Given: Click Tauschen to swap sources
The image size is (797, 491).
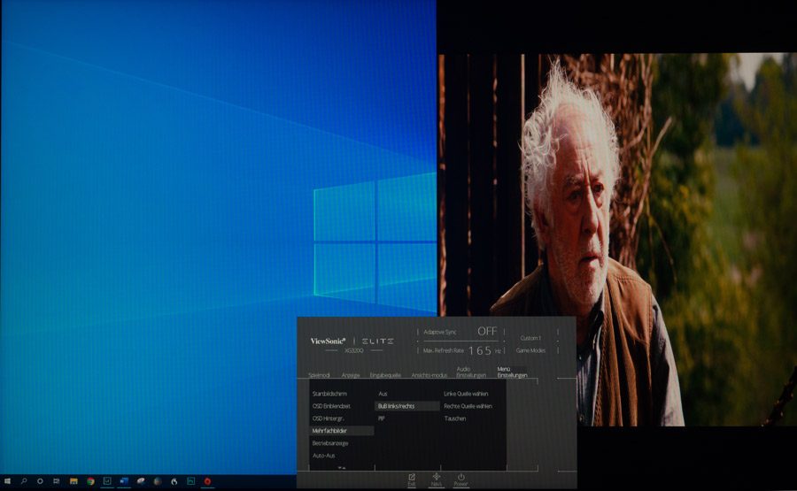Looking at the screenshot, I should (x=455, y=418).
